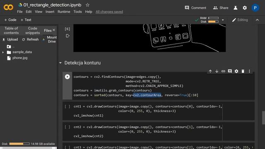
Task: Add a new Code cell
Action: click(x=10, y=20)
